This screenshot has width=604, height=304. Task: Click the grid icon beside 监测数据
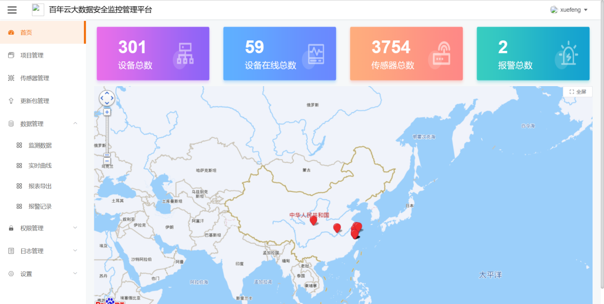[x=19, y=146]
